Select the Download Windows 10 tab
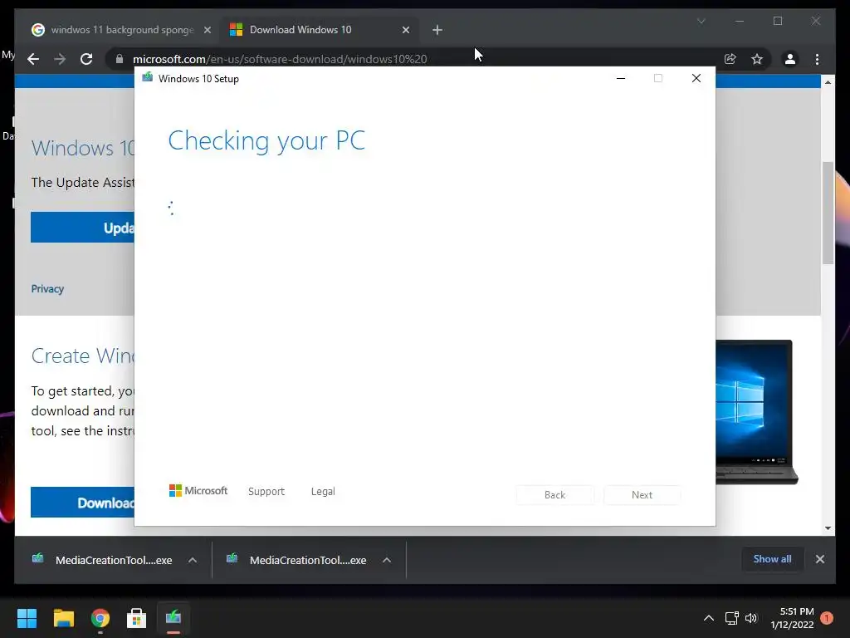Viewport: 850px width, 638px height. (320, 30)
